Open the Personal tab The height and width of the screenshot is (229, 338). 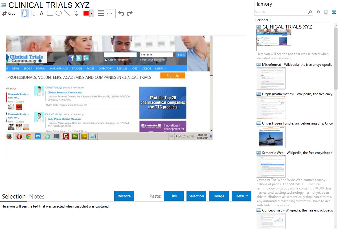(x=262, y=20)
